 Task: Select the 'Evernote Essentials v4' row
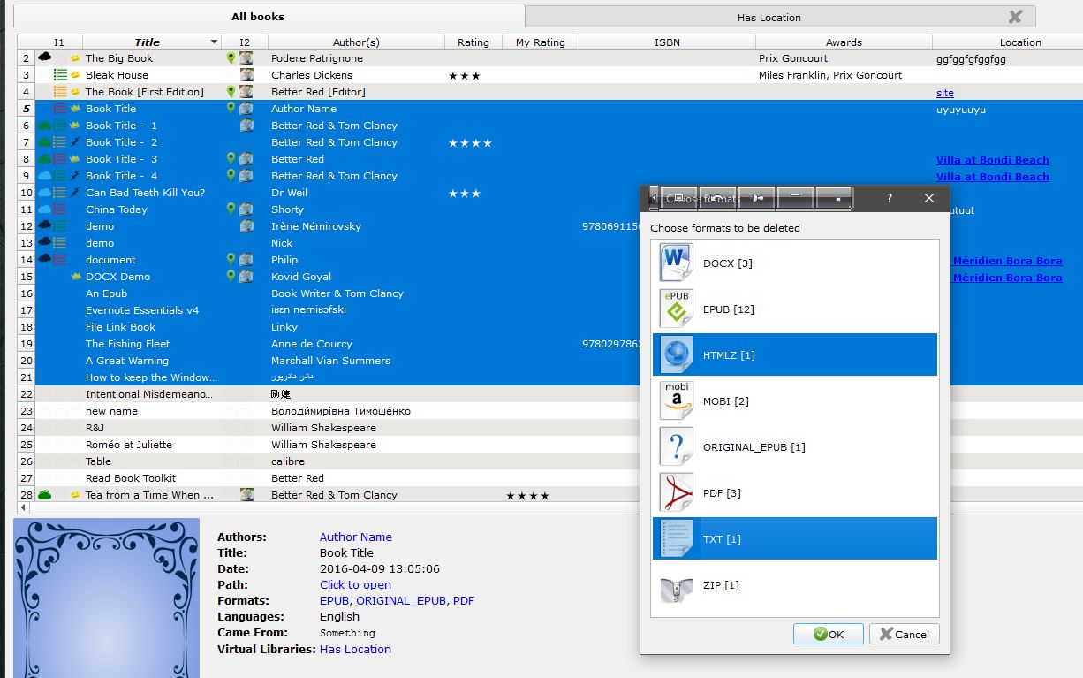tap(336, 310)
